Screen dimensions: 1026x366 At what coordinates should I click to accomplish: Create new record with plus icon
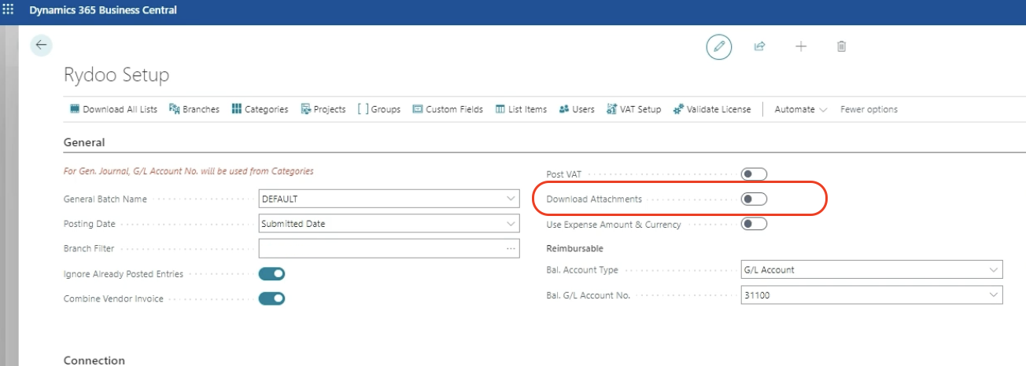tap(801, 46)
